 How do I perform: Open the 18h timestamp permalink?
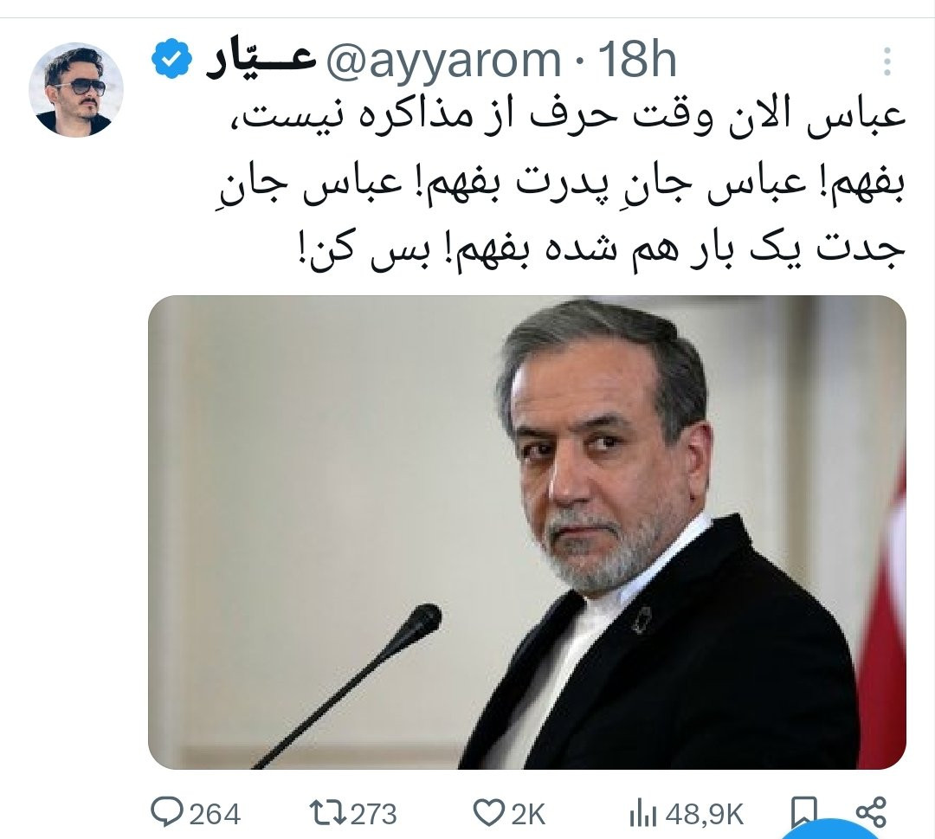point(637,59)
